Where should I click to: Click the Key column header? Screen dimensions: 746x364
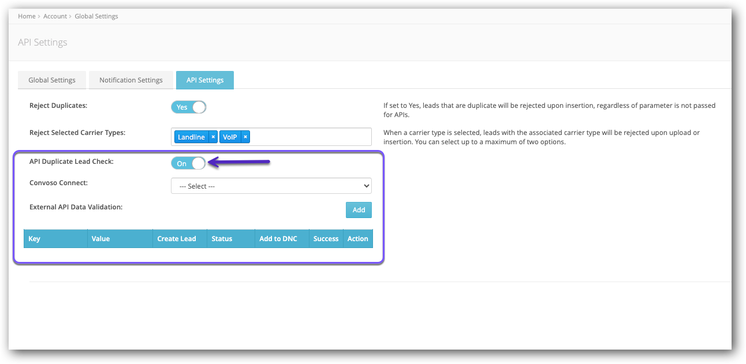pyautogui.click(x=34, y=238)
